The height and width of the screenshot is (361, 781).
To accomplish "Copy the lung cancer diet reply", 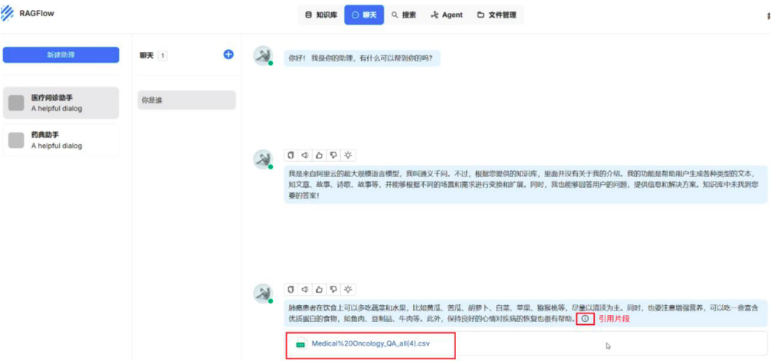I will [x=290, y=289].
